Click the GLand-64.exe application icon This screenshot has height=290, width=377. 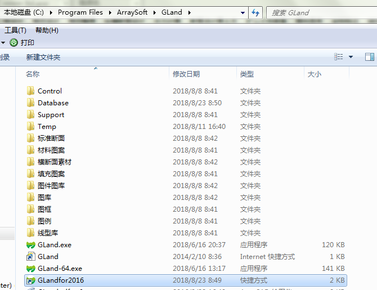pyautogui.click(x=31, y=269)
